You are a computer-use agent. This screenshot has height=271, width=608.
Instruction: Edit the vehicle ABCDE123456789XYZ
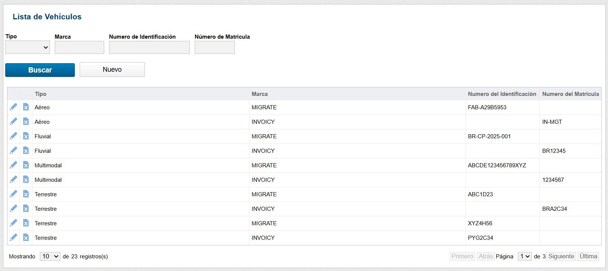click(x=13, y=165)
